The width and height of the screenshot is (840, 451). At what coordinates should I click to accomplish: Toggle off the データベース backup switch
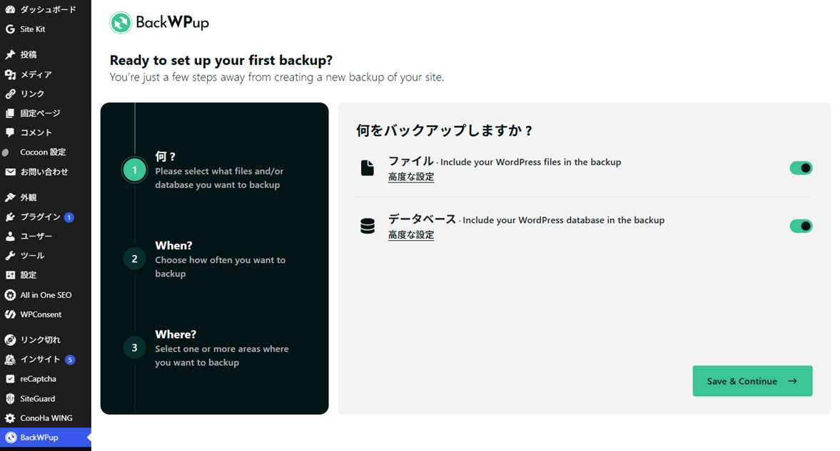pos(801,226)
